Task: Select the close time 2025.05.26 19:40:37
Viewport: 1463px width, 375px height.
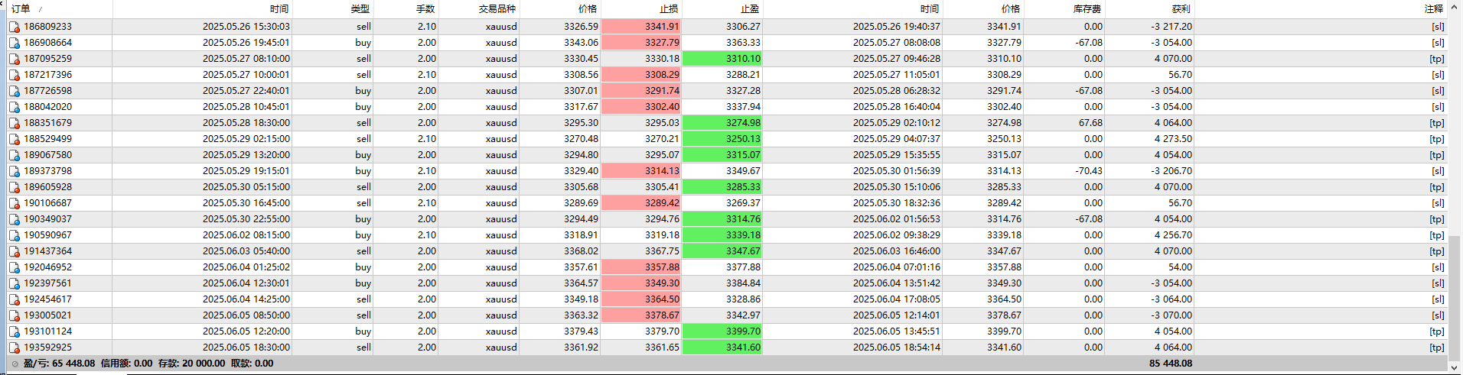Action: [896, 27]
